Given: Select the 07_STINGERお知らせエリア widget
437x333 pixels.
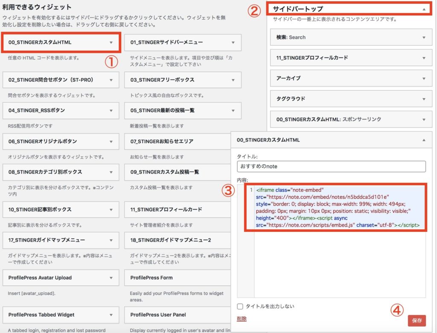Looking at the screenshot, I should pyautogui.click(x=178, y=142).
